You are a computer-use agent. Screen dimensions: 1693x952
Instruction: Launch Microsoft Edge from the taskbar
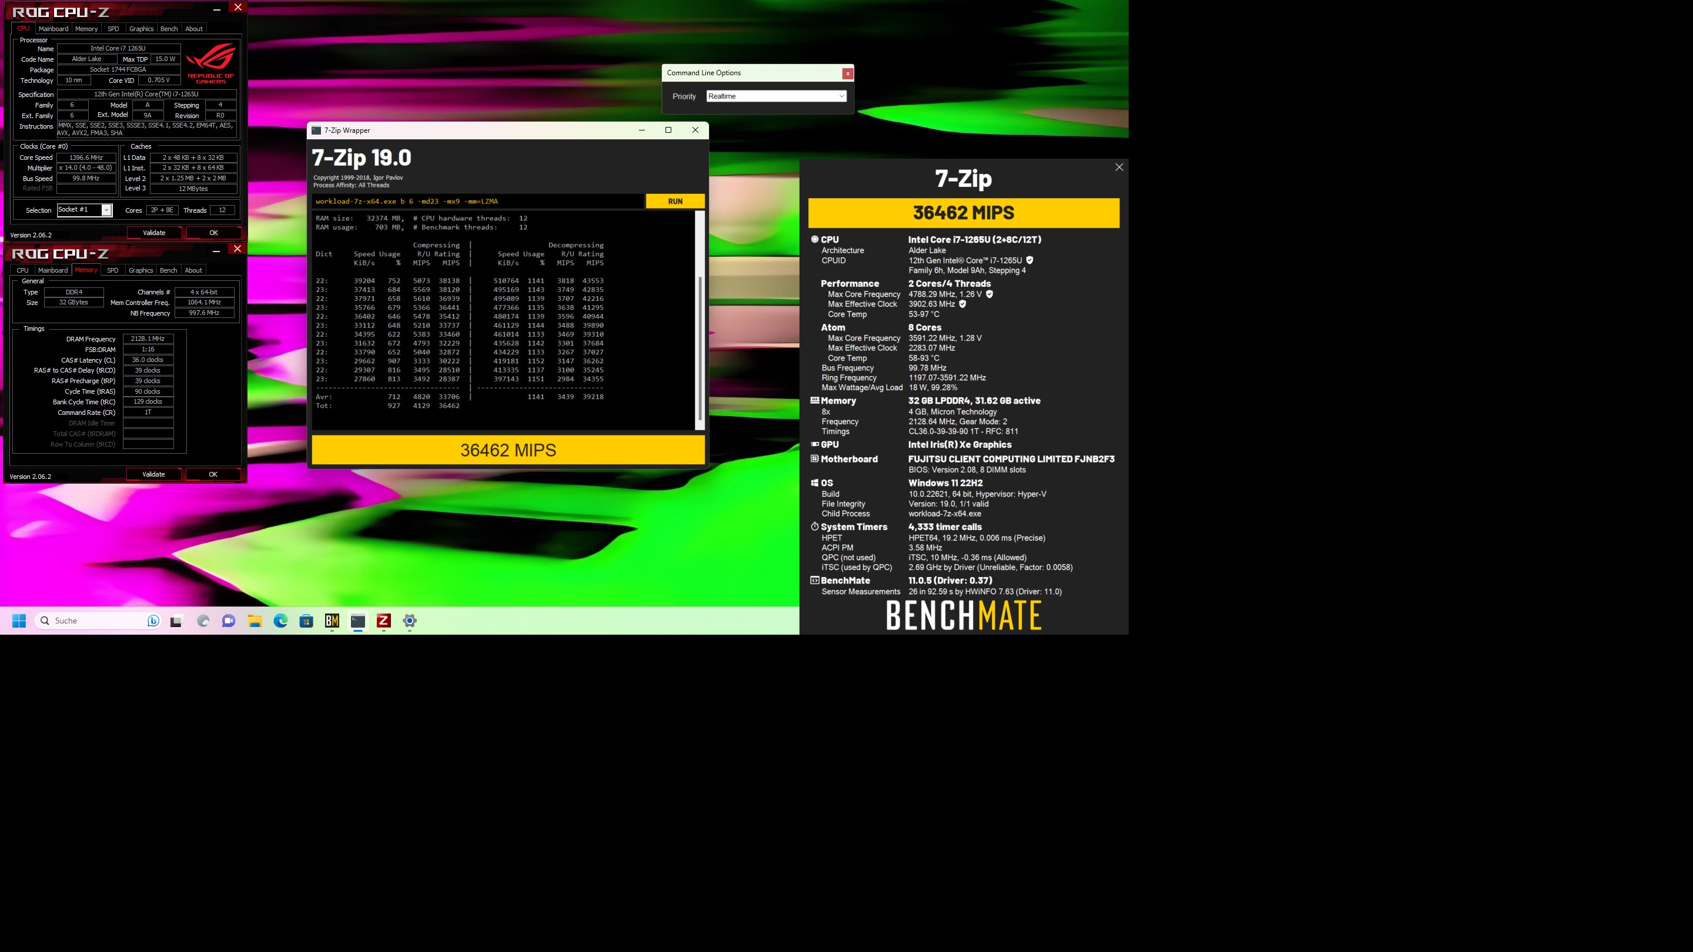[280, 621]
